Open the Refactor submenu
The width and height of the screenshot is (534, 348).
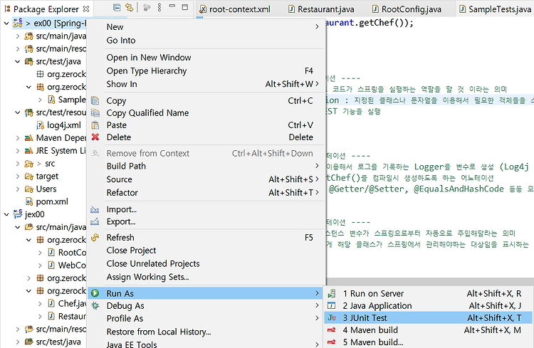[206, 192]
